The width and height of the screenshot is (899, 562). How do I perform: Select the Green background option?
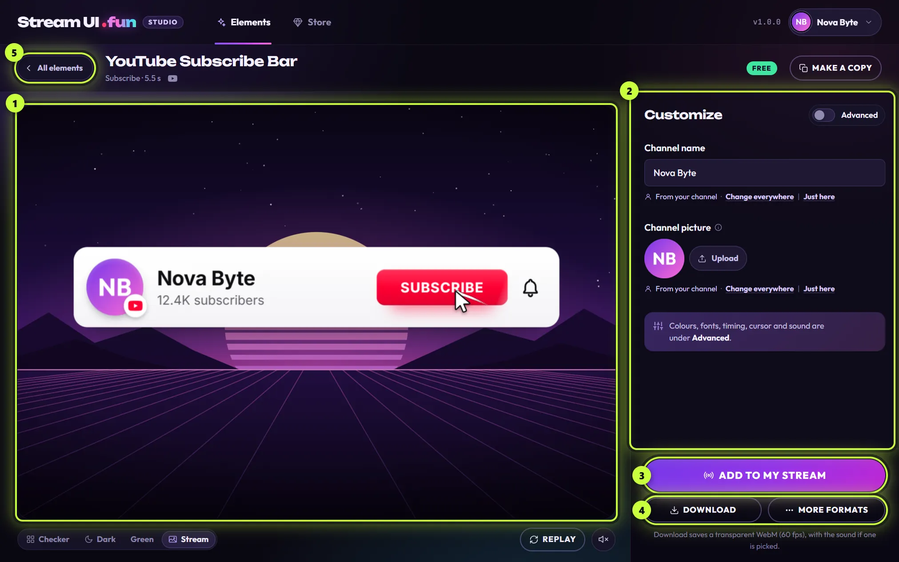(x=142, y=539)
